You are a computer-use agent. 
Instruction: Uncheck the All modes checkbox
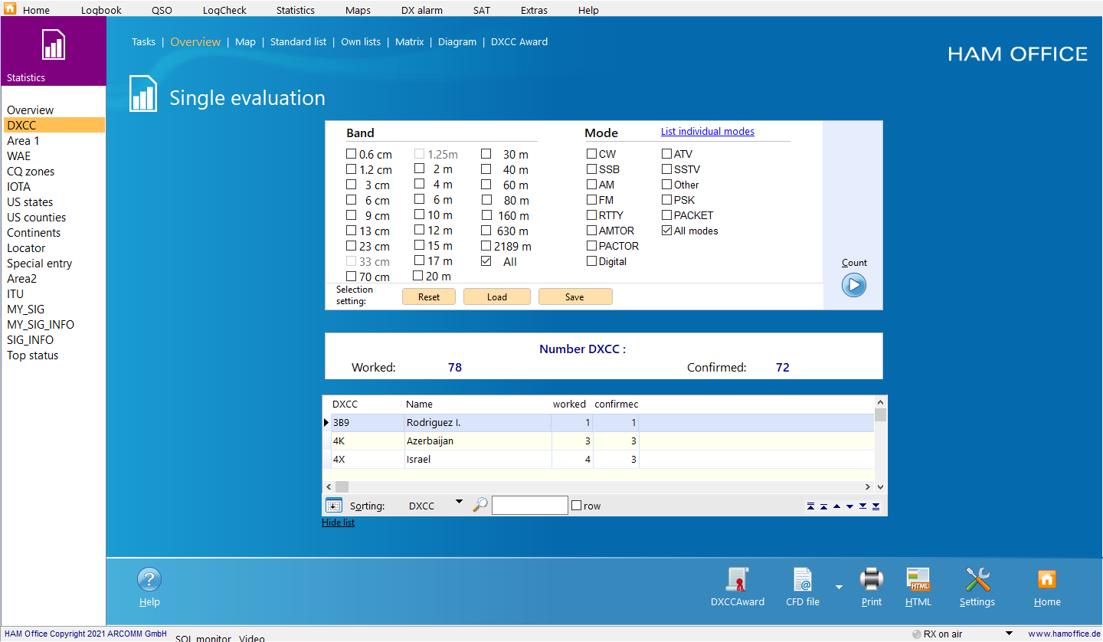point(666,231)
